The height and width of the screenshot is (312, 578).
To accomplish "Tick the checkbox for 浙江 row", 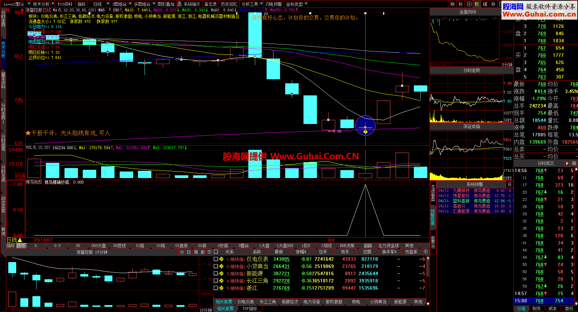I will pyautogui.click(x=216, y=288).
